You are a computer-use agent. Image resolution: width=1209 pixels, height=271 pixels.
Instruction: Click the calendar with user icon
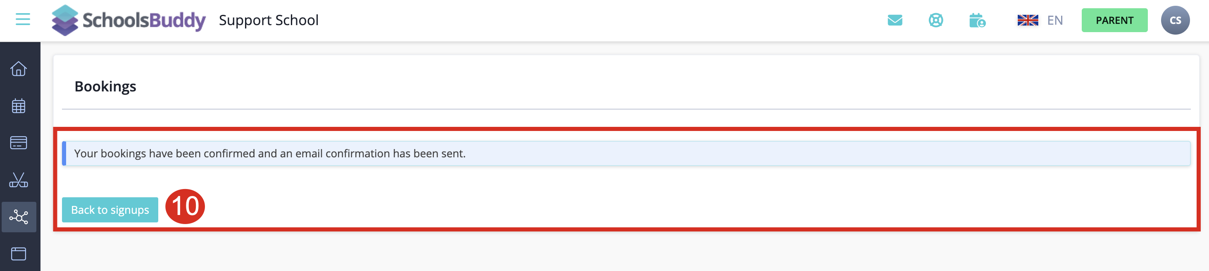click(x=977, y=21)
